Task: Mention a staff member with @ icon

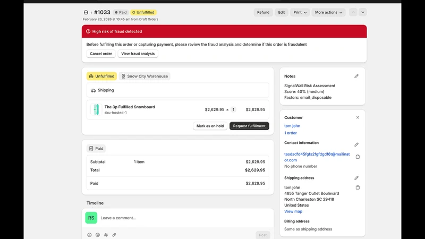Action: tap(98, 235)
